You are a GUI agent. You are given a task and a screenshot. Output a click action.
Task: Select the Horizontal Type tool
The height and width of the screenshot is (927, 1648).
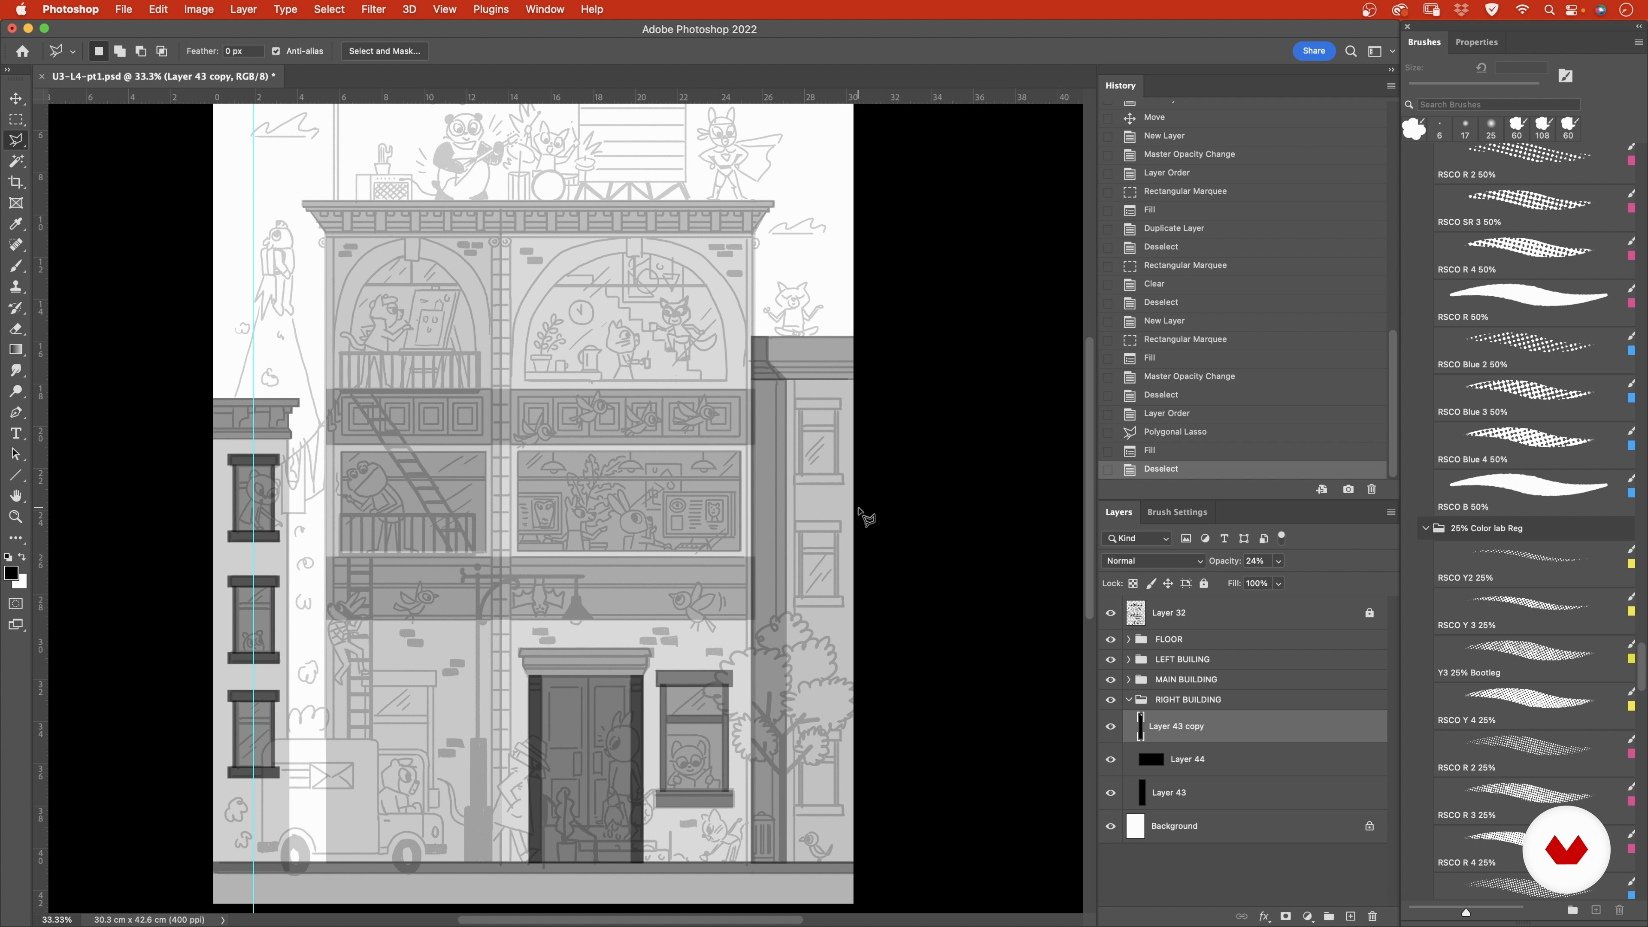click(16, 433)
